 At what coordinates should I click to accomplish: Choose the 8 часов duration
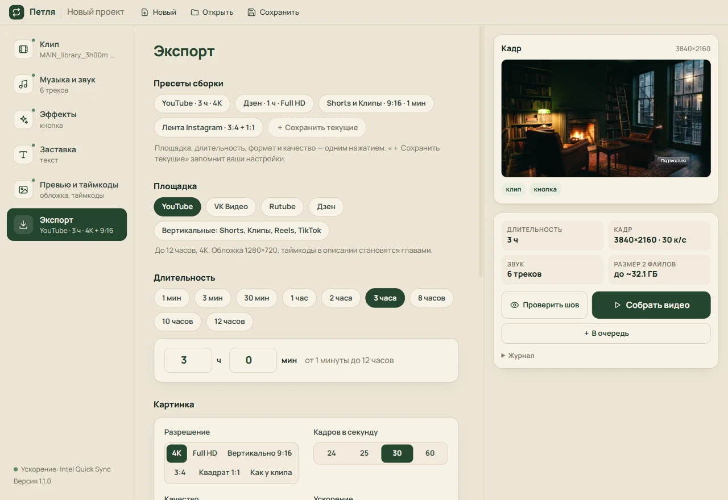tap(432, 298)
